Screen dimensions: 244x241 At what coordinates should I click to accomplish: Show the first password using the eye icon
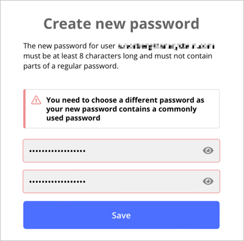pyautogui.click(x=208, y=150)
